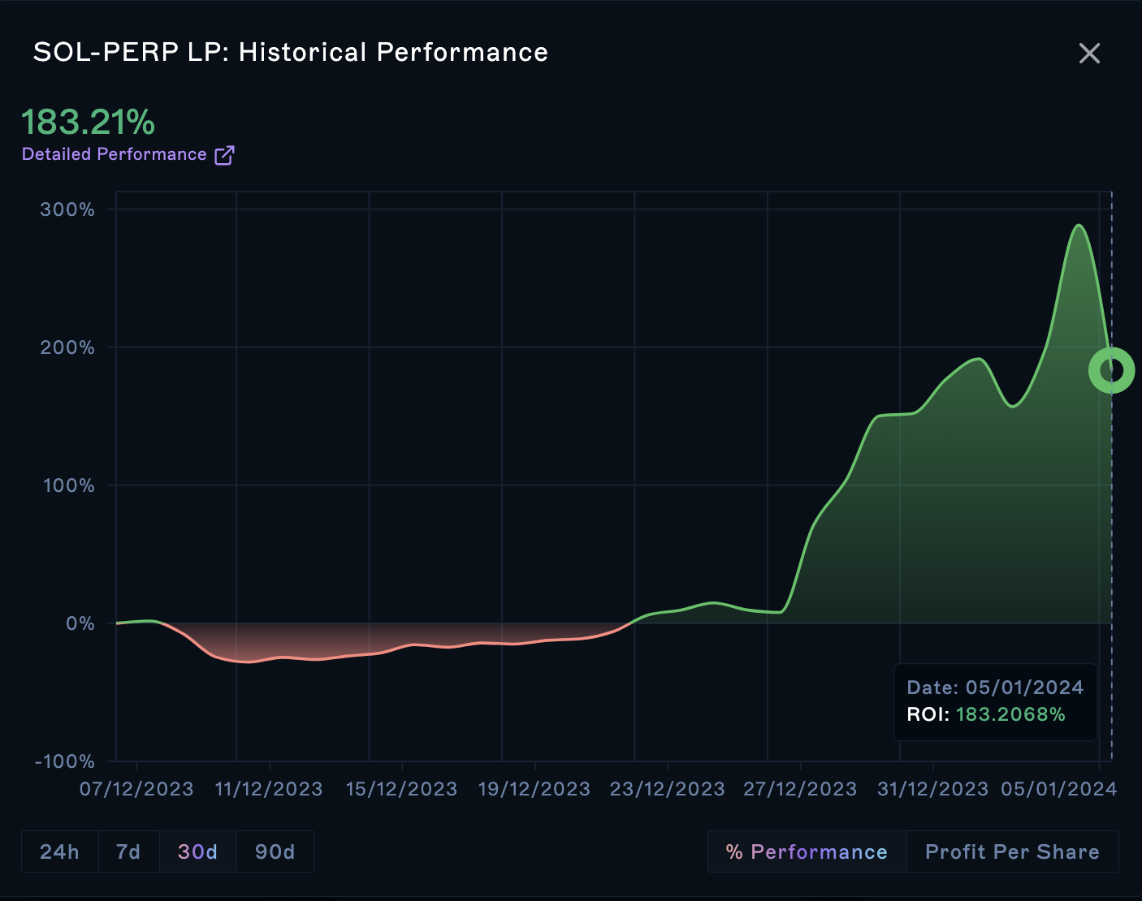Select the 24h time range
Image resolution: width=1142 pixels, height=901 pixels.
60,851
